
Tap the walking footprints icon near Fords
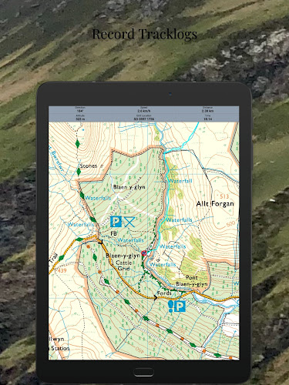click(x=170, y=306)
